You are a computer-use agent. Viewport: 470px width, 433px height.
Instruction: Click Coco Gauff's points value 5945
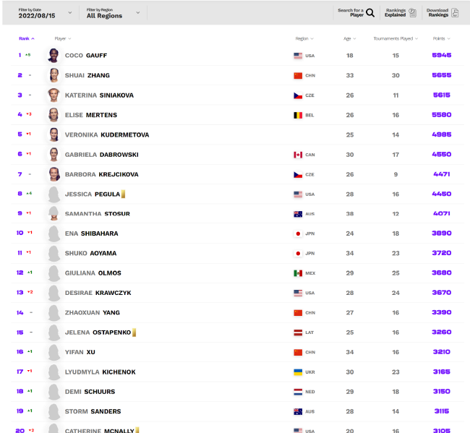tap(442, 55)
